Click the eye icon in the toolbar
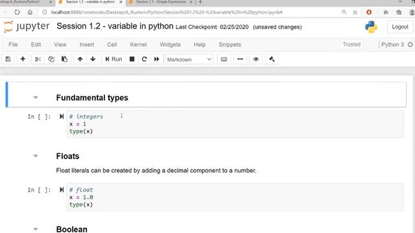 click(255, 59)
